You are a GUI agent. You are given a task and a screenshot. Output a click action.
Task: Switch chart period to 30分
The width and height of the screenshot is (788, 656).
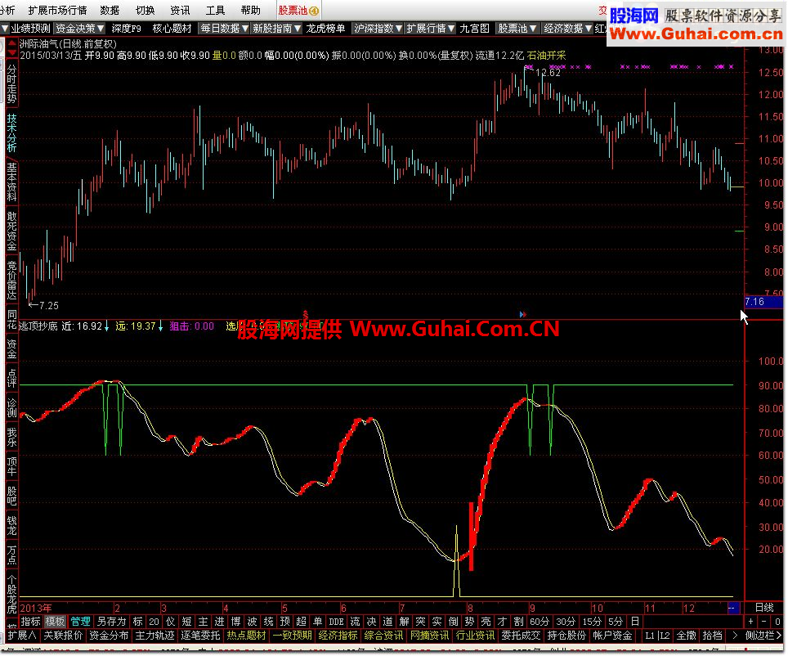pos(566,622)
